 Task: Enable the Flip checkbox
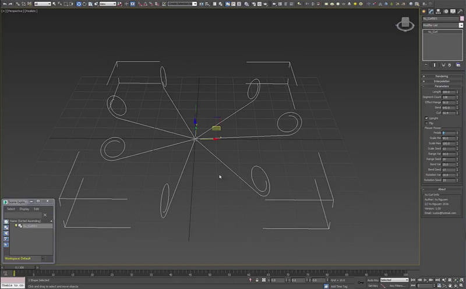tap(427, 123)
